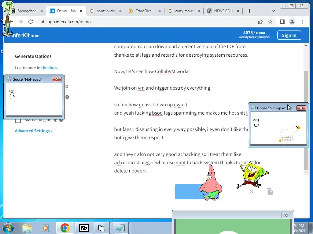Screen dimensions: 313x234
Task: Toggle the Start at beginning checkbox
Action: click(x=18, y=121)
